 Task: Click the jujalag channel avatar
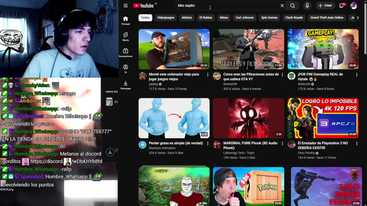[142, 76]
